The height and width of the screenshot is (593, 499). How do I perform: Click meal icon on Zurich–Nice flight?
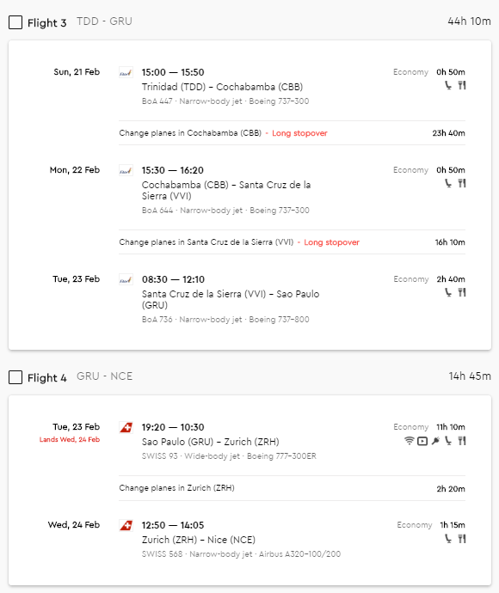(462, 539)
